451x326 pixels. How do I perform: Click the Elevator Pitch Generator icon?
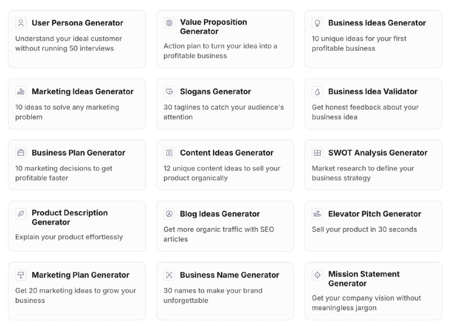317,214
